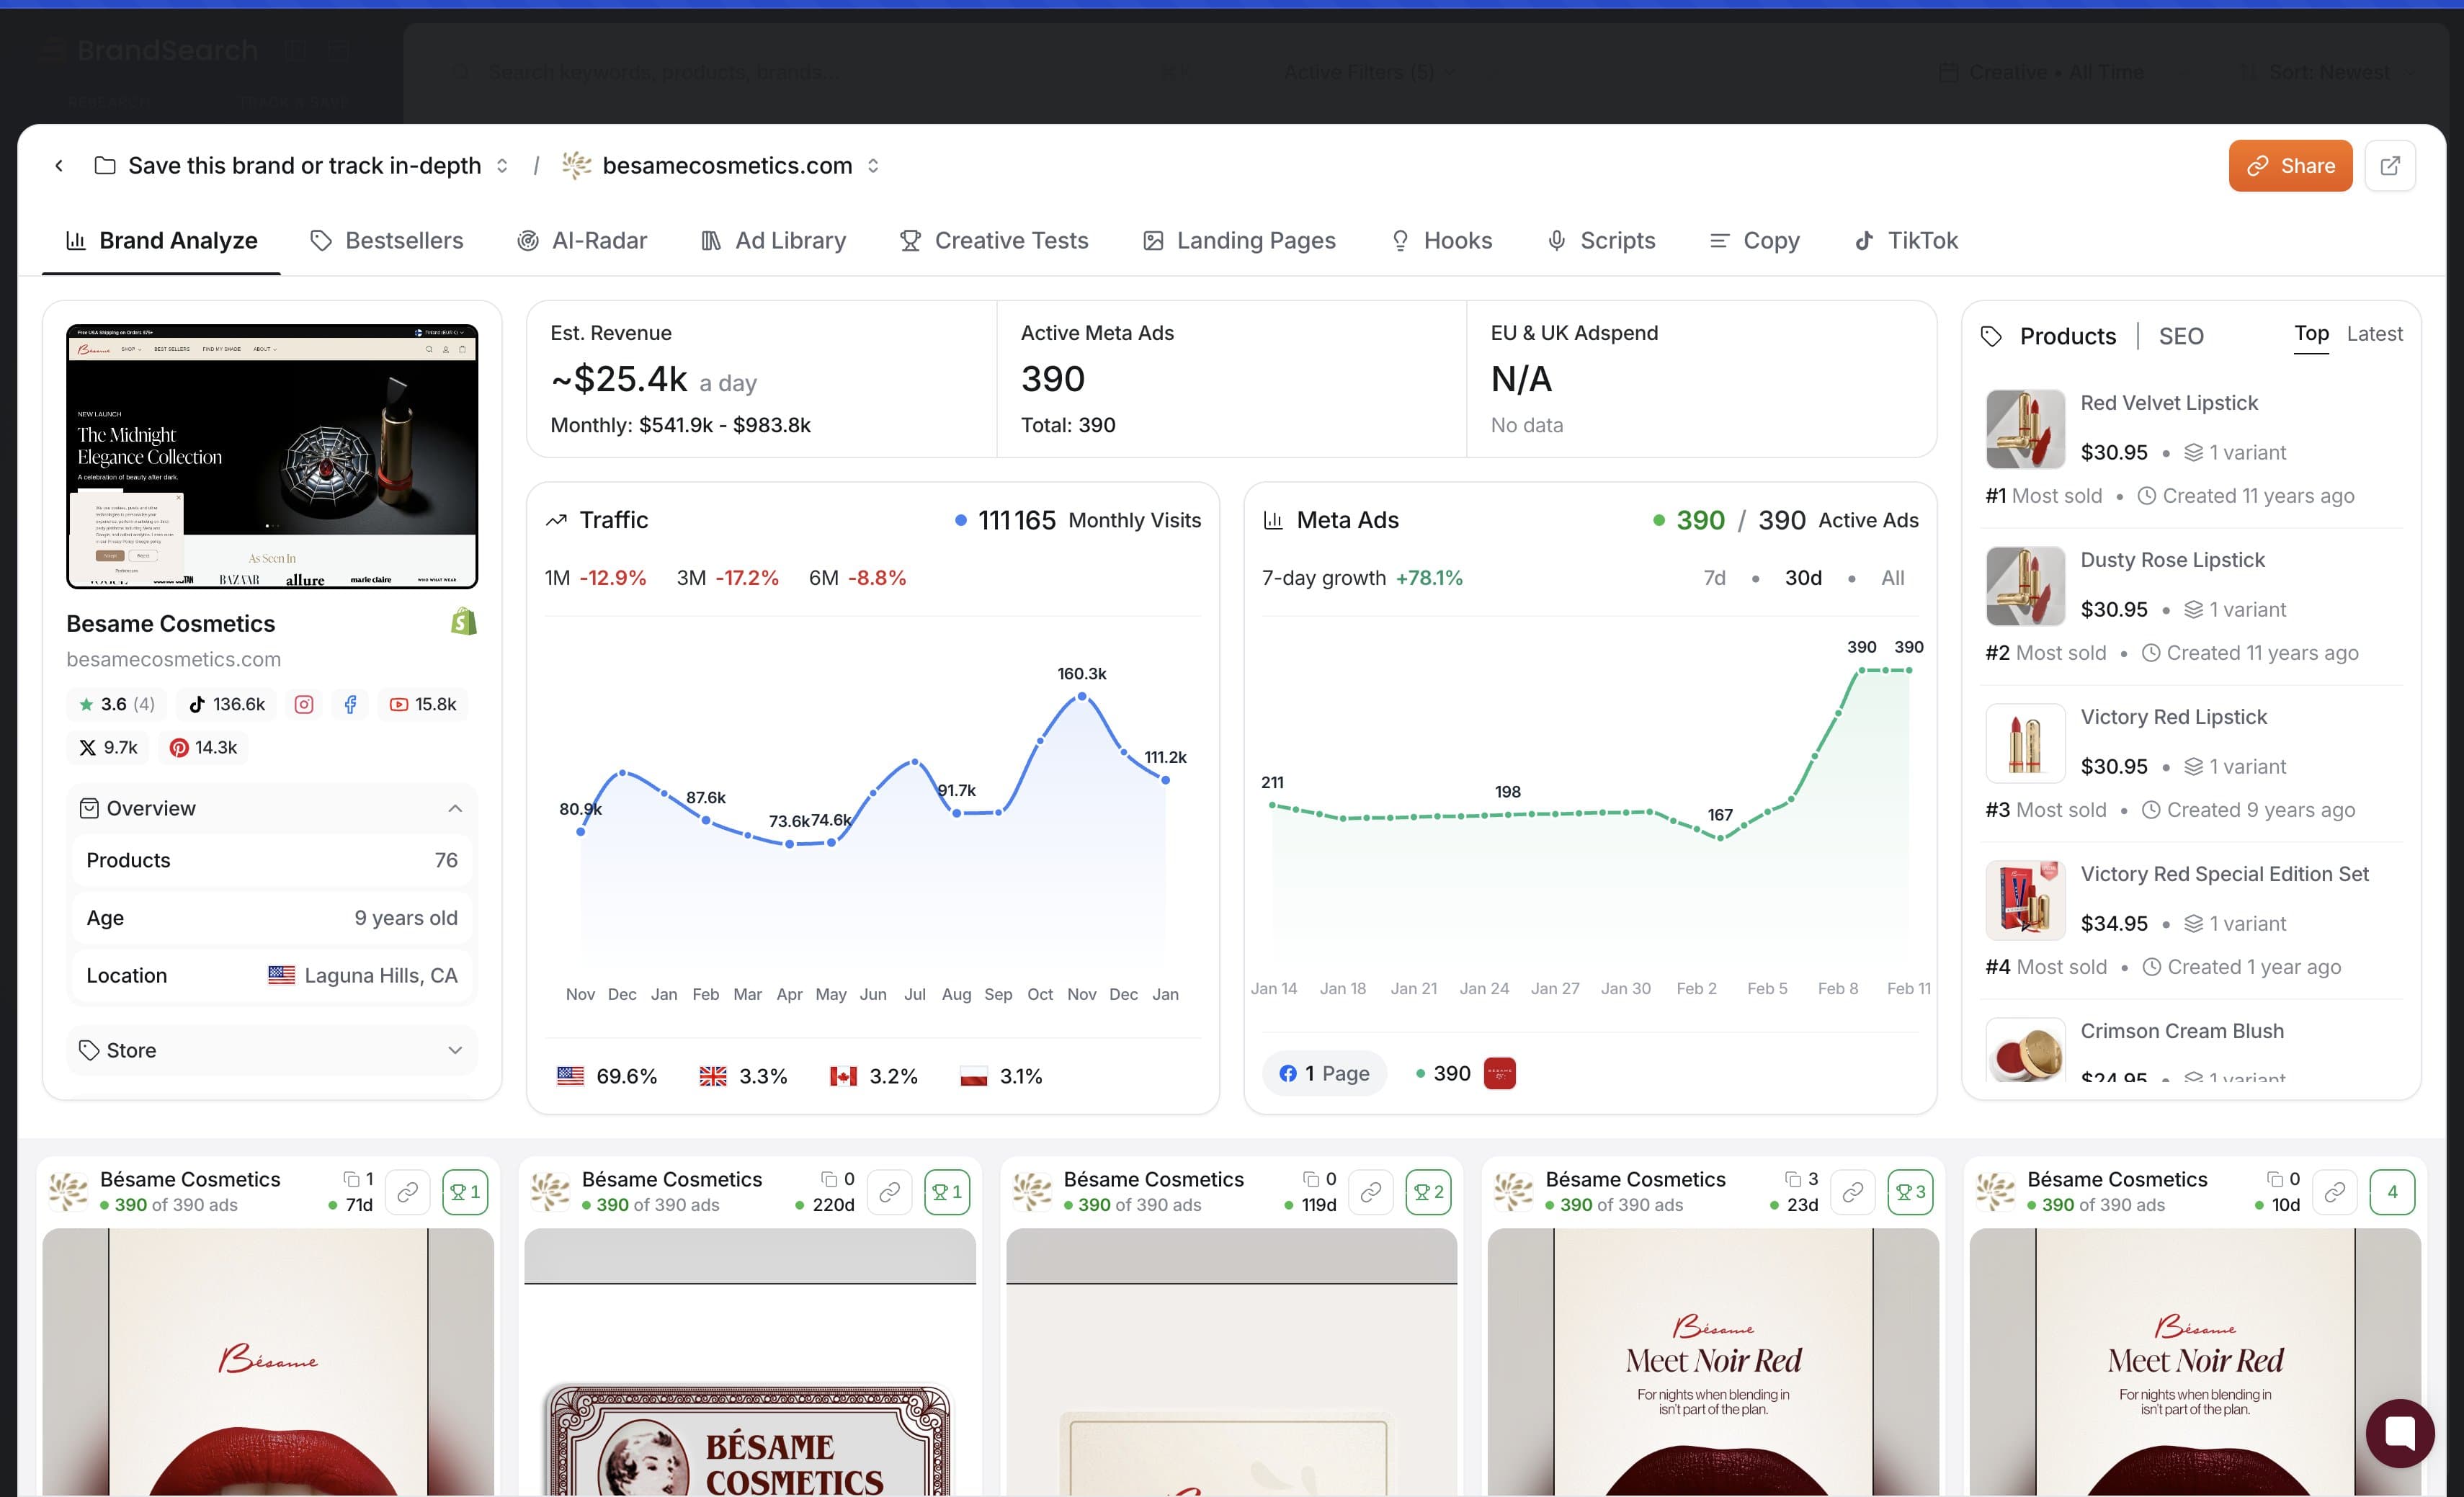Click the Instagram icon under Besame Cosmetics
Viewport: 2464px width, 1497px height.
(303, 703)
